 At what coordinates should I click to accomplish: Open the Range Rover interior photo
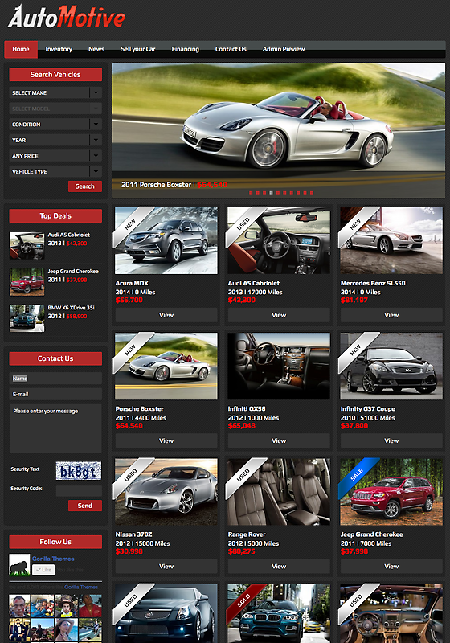click(x=279, y=491)
